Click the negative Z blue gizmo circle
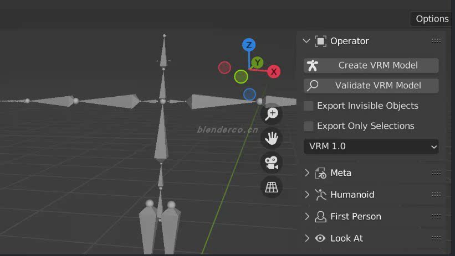The image size is (455, 256). pyautogui.click(x=249, y=95)
